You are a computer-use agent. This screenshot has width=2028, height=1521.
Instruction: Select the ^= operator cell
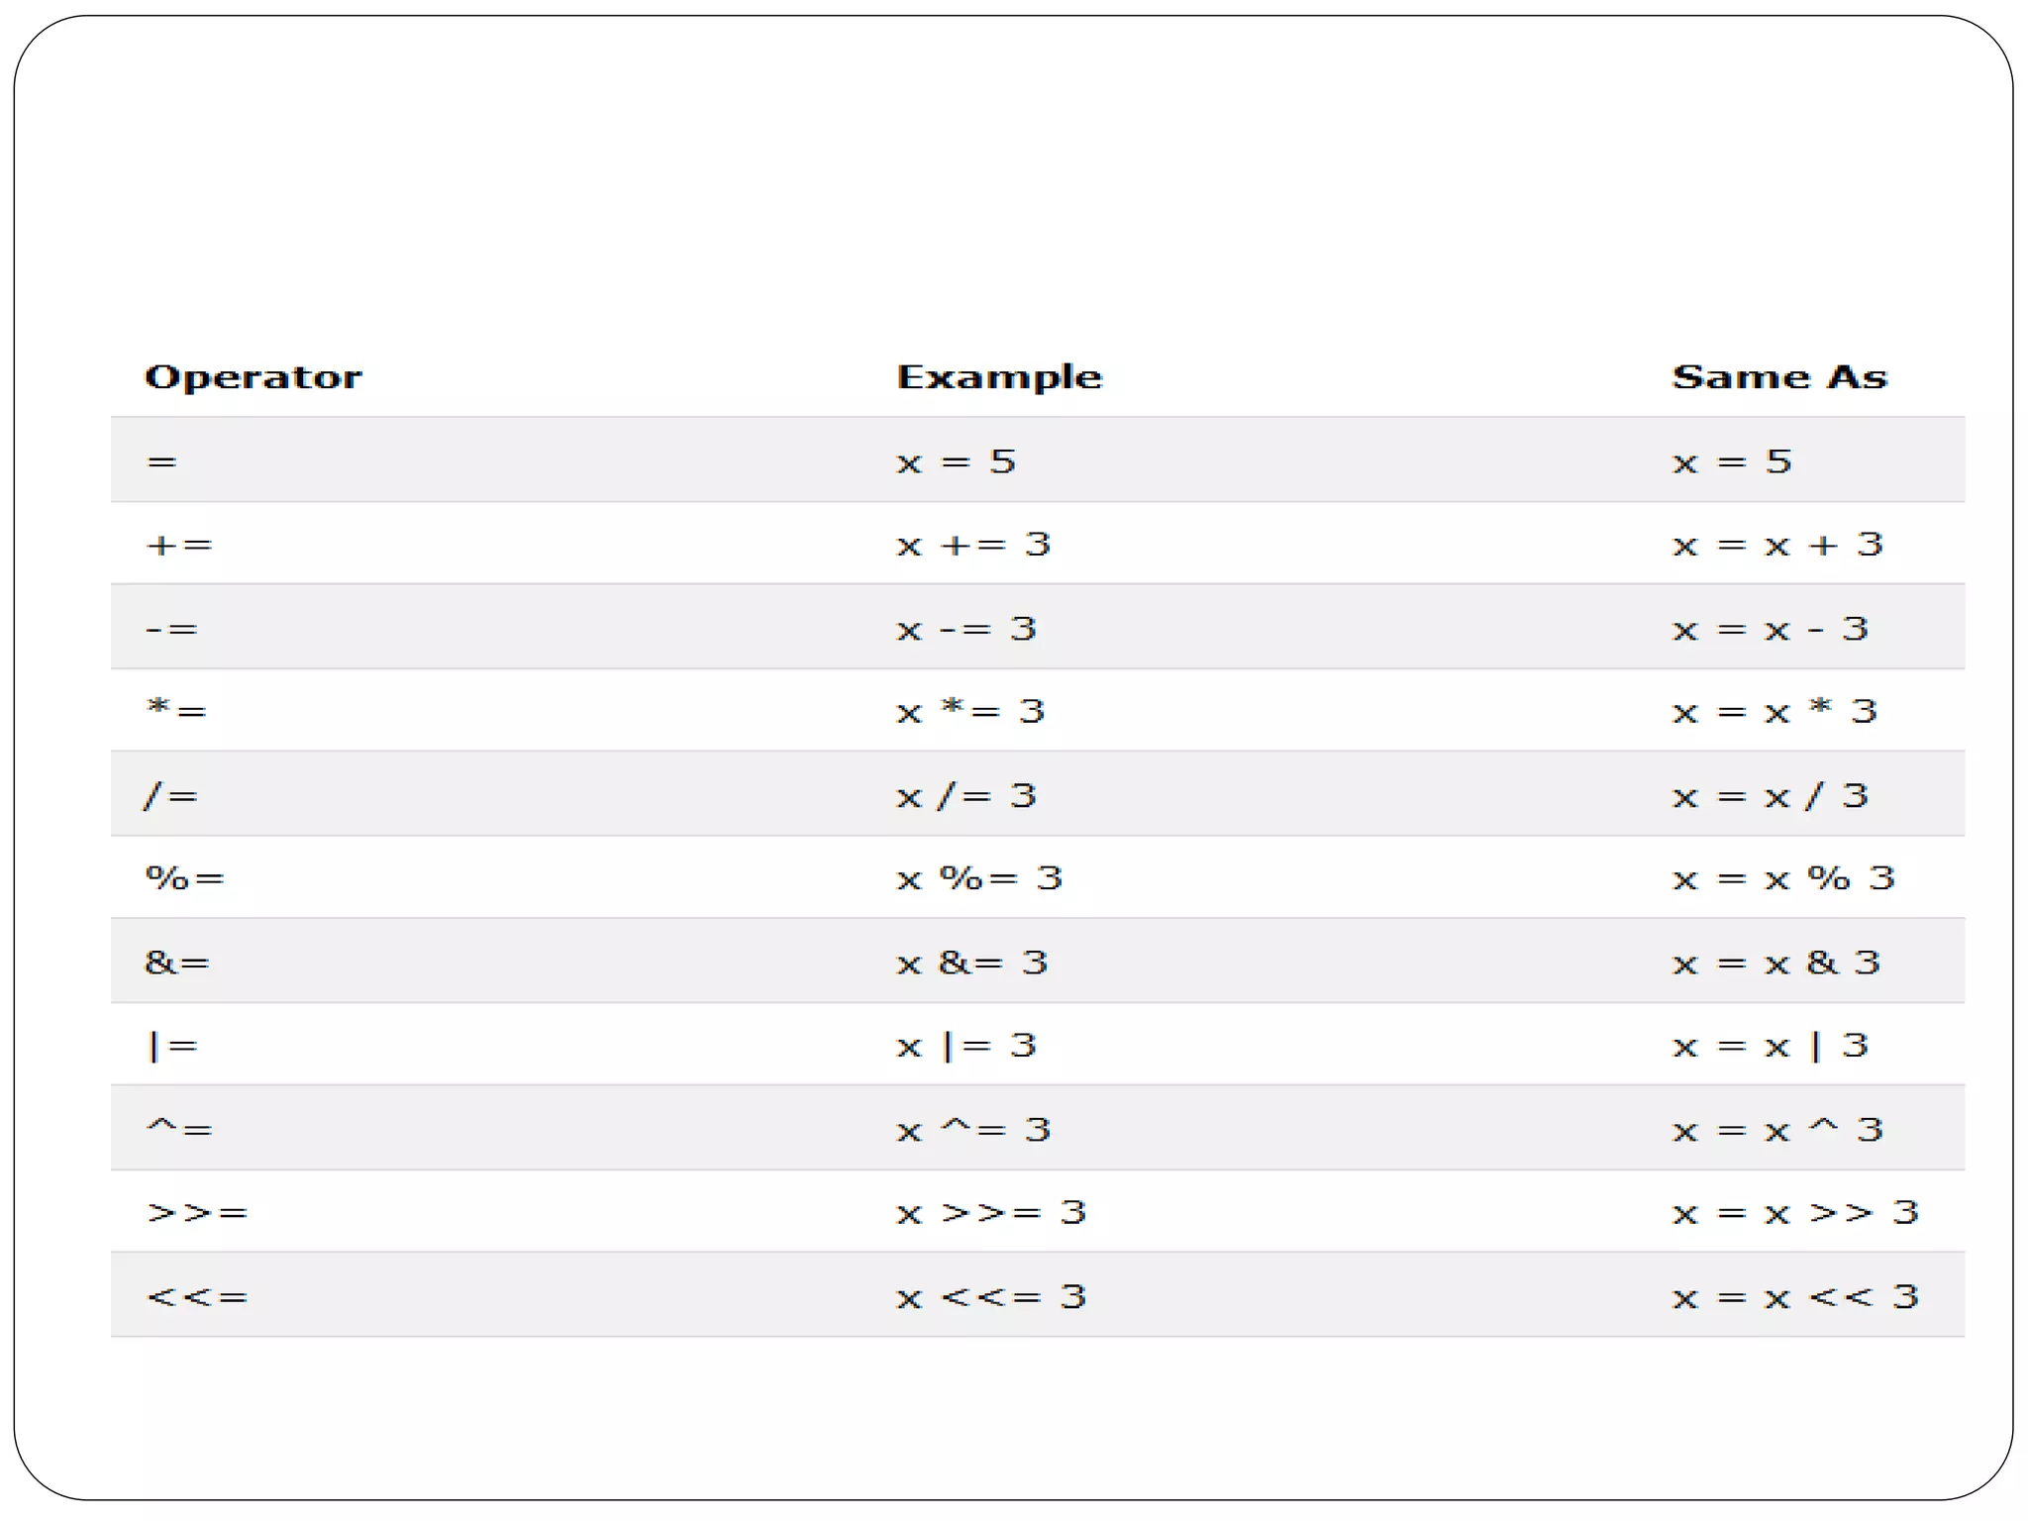(x=179, y=1129)
